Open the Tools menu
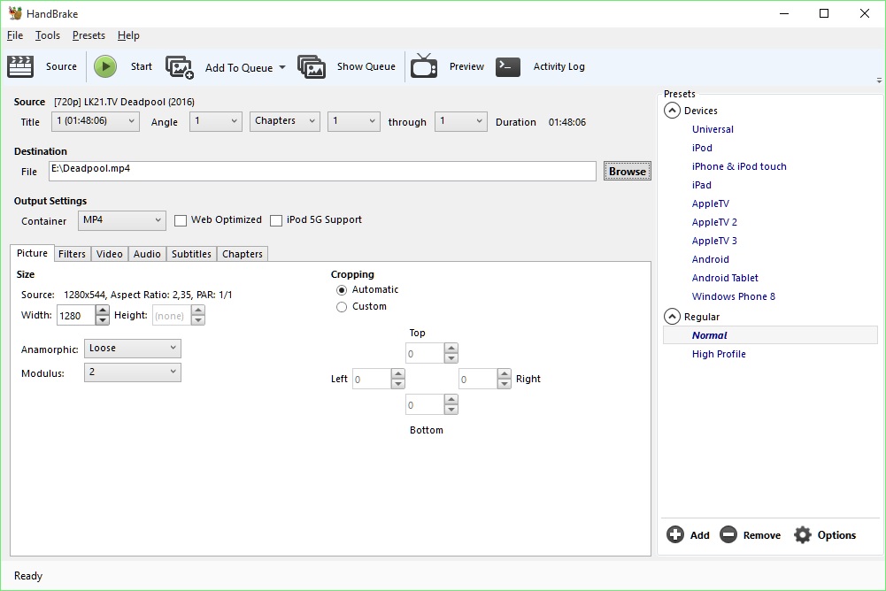 pyautogui.click(x=48, y=35)
